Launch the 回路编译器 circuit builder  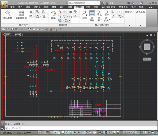[x=21, y=16]
